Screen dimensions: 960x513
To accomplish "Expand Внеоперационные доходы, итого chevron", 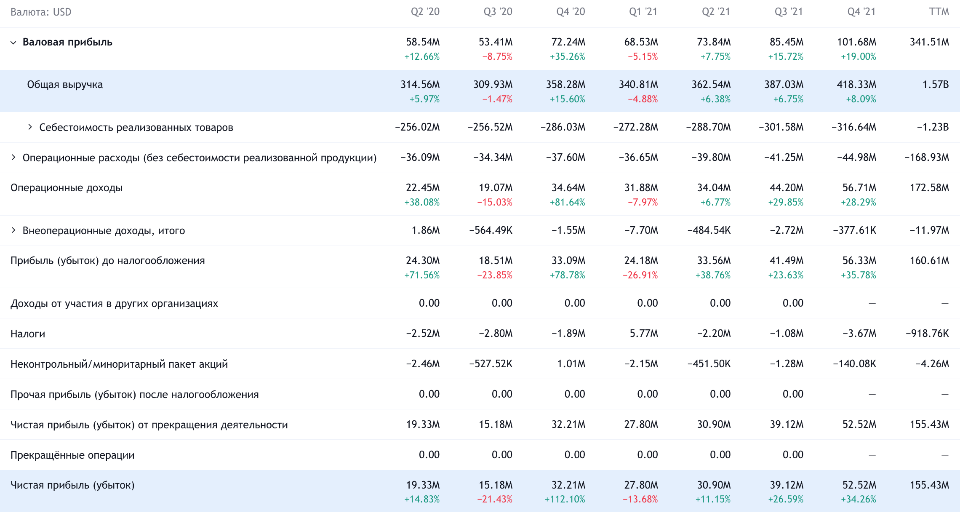I will [13, 230].
